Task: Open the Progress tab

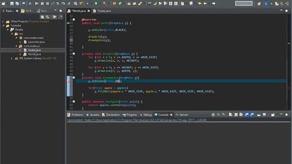Action: 130,115
